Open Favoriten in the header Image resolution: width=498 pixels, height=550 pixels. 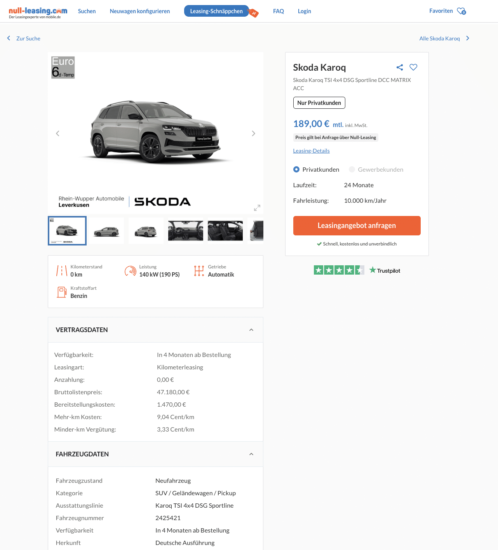click(x=441, y=11)
